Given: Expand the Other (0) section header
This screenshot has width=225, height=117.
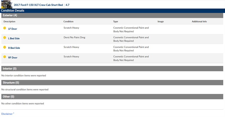Looking at the screenshot, I should click(x=8, y=97).
